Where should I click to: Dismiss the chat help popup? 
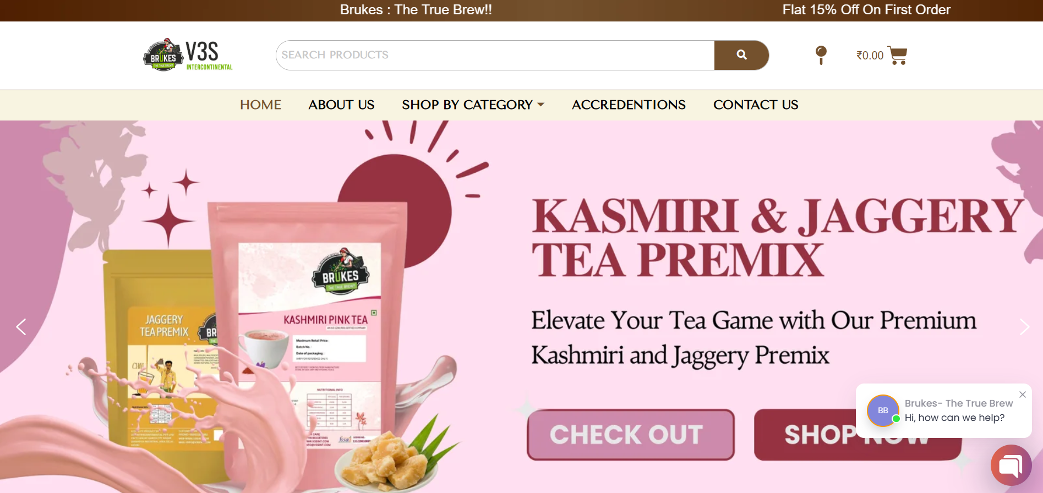(1023, 395)
